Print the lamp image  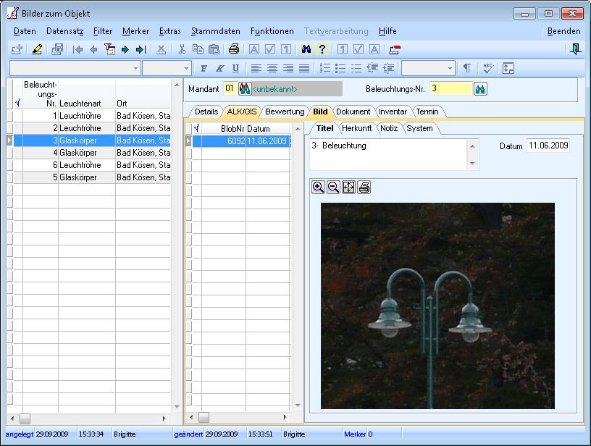[x=364, y=188]
